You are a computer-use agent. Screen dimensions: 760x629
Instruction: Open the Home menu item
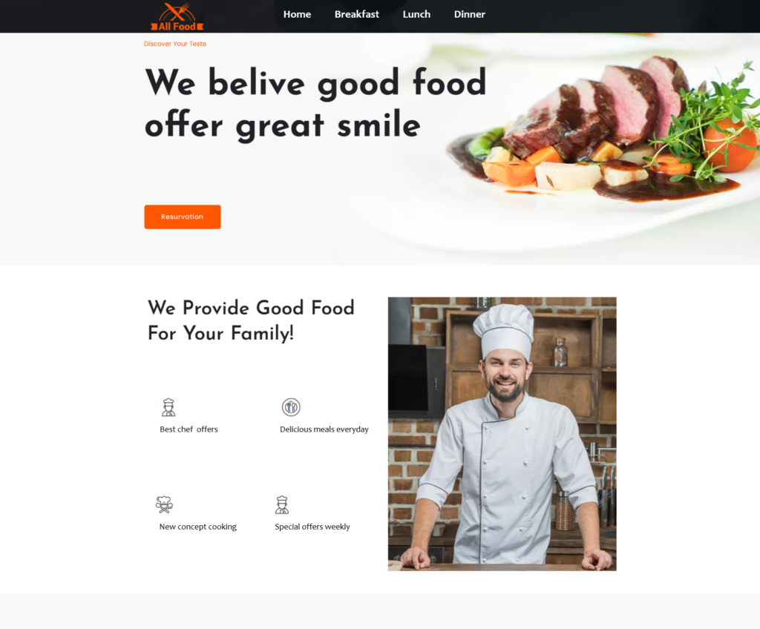pos(297,15)
